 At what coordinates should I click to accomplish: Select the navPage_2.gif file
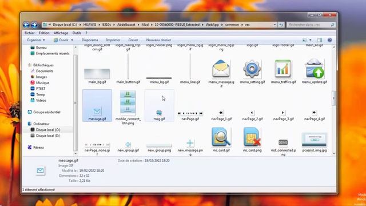(252, 116)
